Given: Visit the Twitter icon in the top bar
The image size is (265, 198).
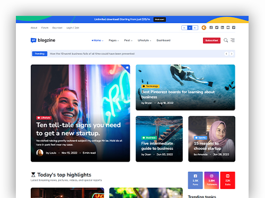Looking at the screenshot, I should click(x=217, y=27).
